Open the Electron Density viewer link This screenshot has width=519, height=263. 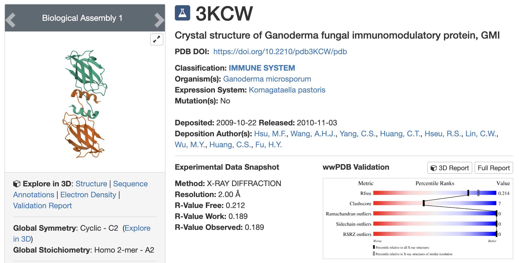coord(88,195)
